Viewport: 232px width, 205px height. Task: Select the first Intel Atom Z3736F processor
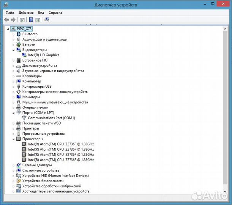(61, 144)
